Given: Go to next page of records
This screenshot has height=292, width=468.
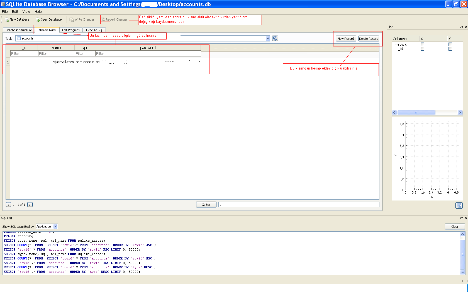Looking at the screenshot, I should coord(30,205).
